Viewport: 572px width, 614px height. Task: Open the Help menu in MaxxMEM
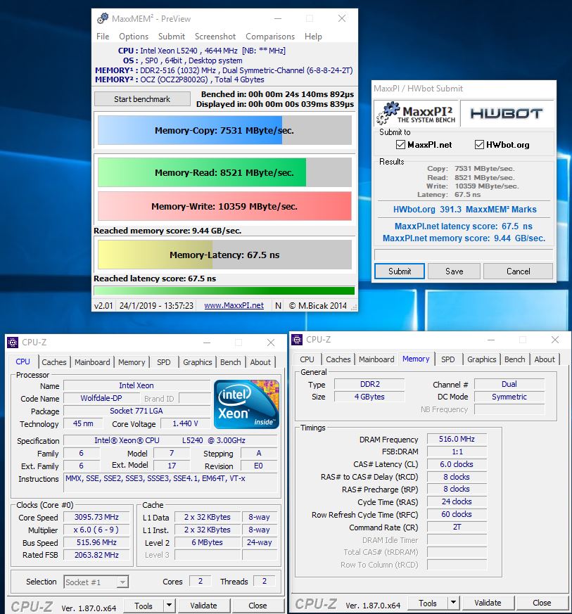coord(313,37)
